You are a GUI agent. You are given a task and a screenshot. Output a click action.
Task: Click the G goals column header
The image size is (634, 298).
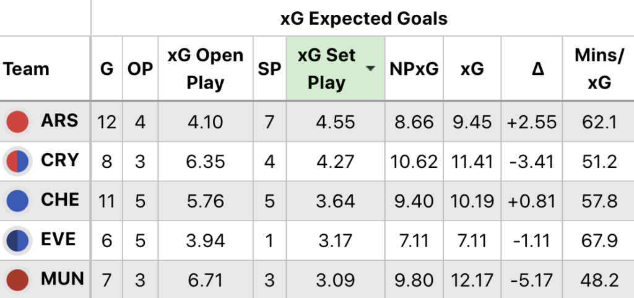[x=106, y=69]
